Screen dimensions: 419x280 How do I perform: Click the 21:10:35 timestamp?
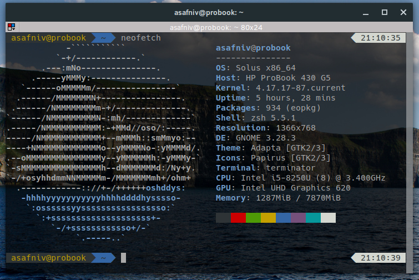click(381, 38)
